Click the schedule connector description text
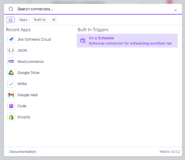Viewport: 185px width, 160px height. 130,43
